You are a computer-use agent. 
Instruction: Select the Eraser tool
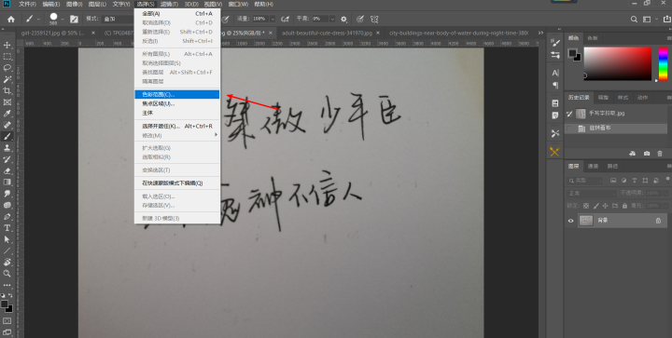(7, 171)
